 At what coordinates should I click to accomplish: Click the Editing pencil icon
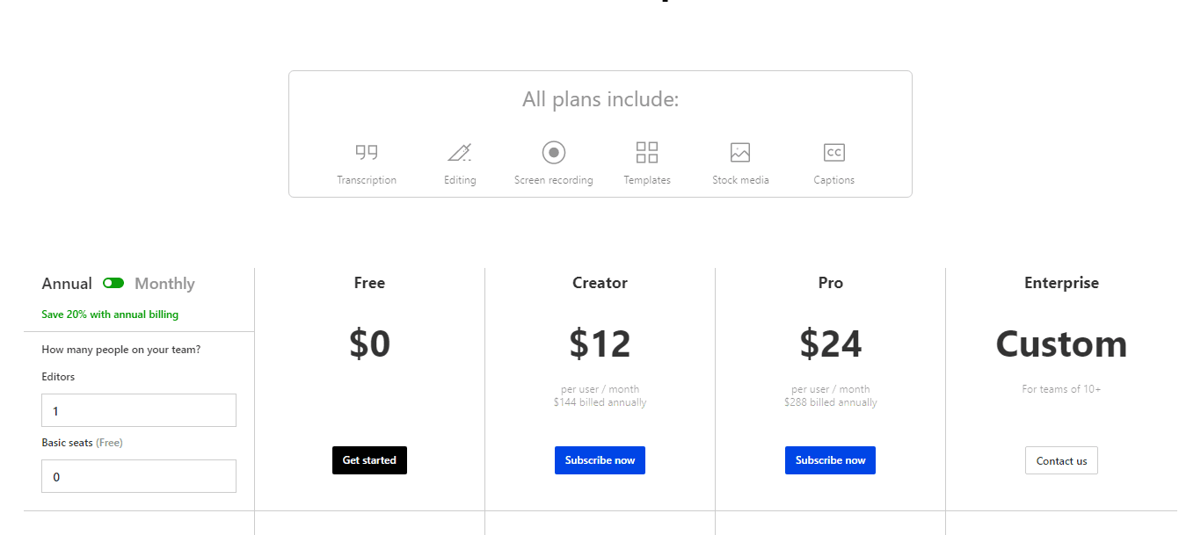[459, 152]
